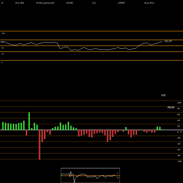Click the 'MR' panel label
This screenshot has width=183, height=183.
click(163, 95)
